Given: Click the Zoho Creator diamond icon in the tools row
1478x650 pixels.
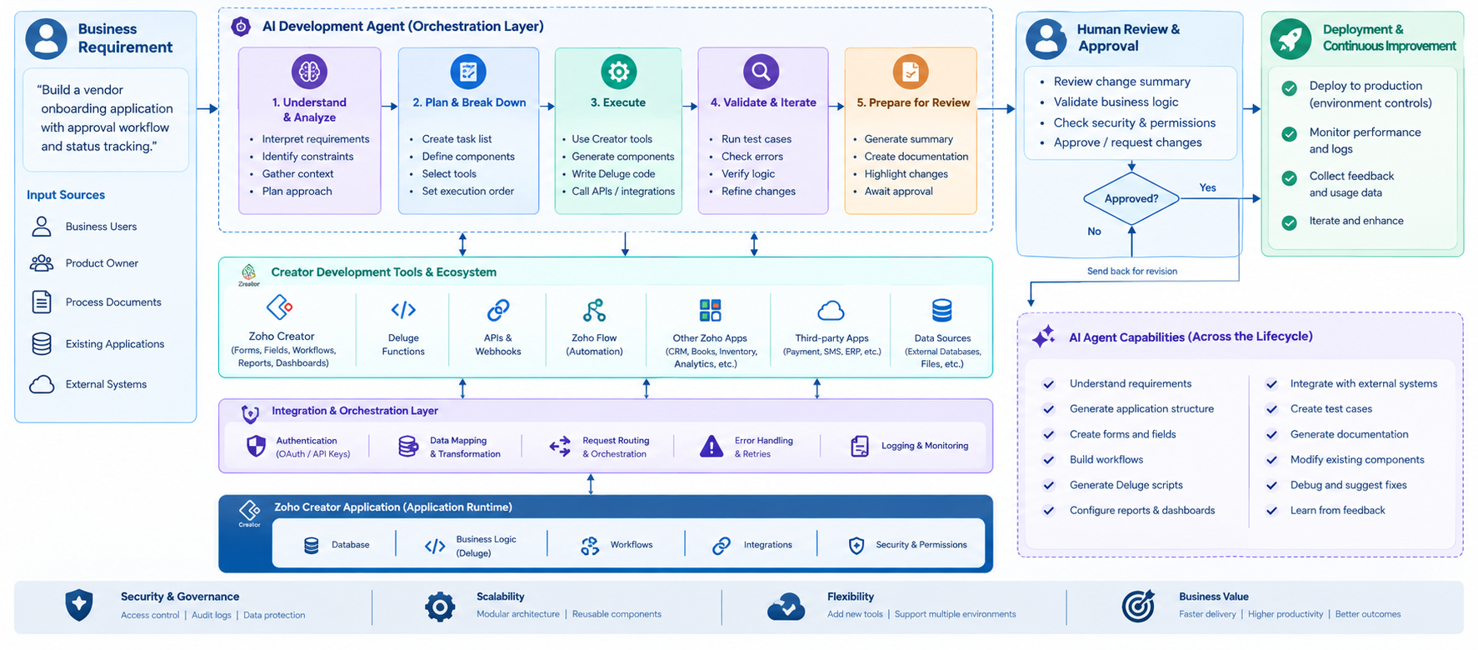Looking at the screenshot, I should click(280, 307).
